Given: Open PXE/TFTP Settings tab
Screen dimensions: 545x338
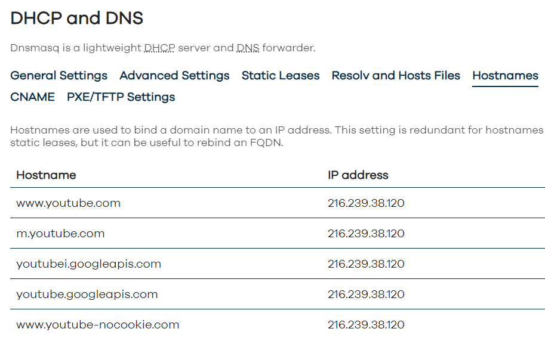Looking at the screenshot, I should (121, 97).
